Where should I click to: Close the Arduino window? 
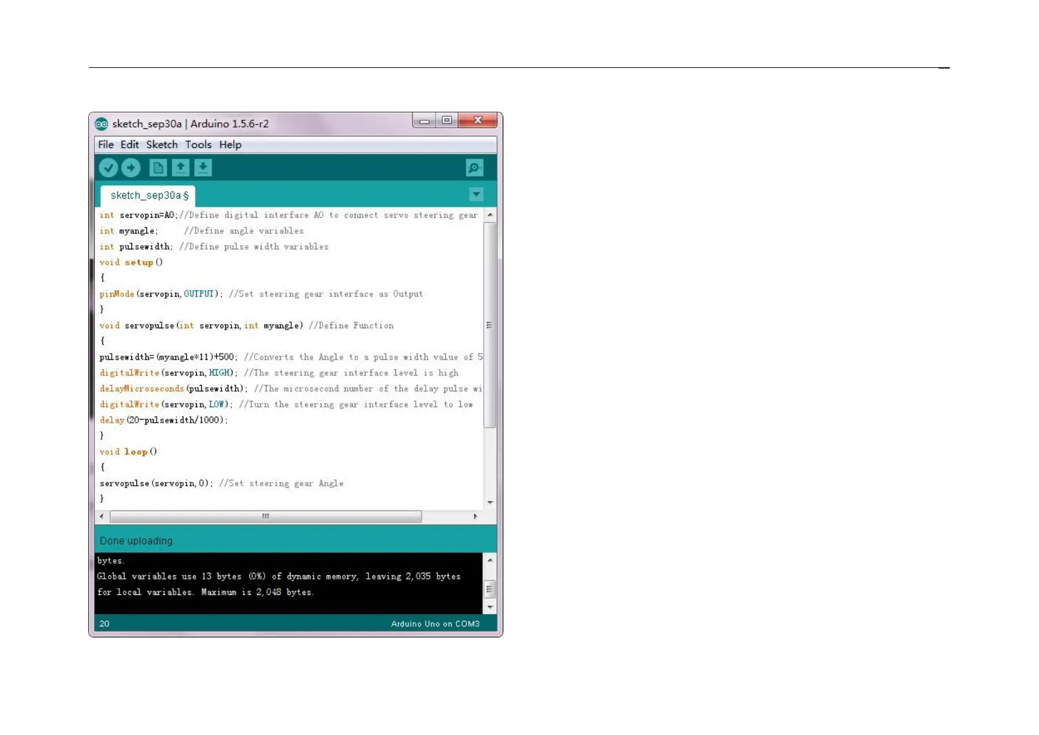click(x=478, y=120)
